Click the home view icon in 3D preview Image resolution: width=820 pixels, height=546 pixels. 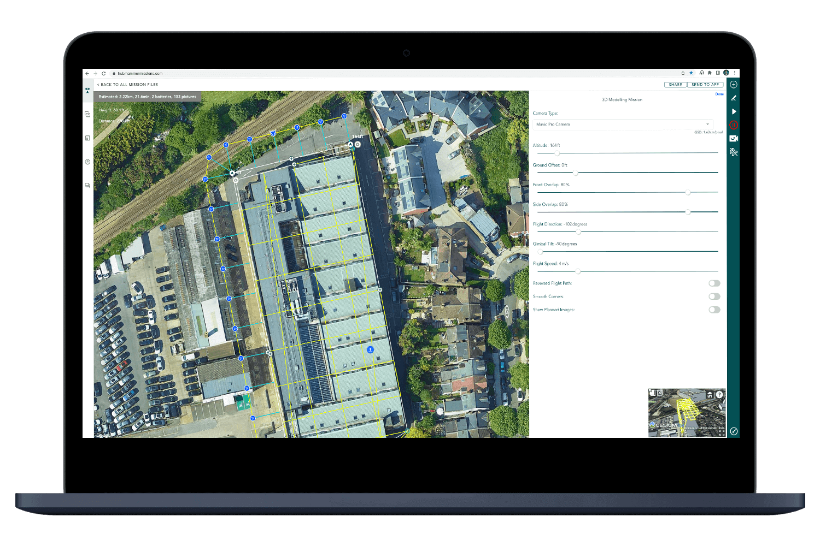click(x=709, y=394)
